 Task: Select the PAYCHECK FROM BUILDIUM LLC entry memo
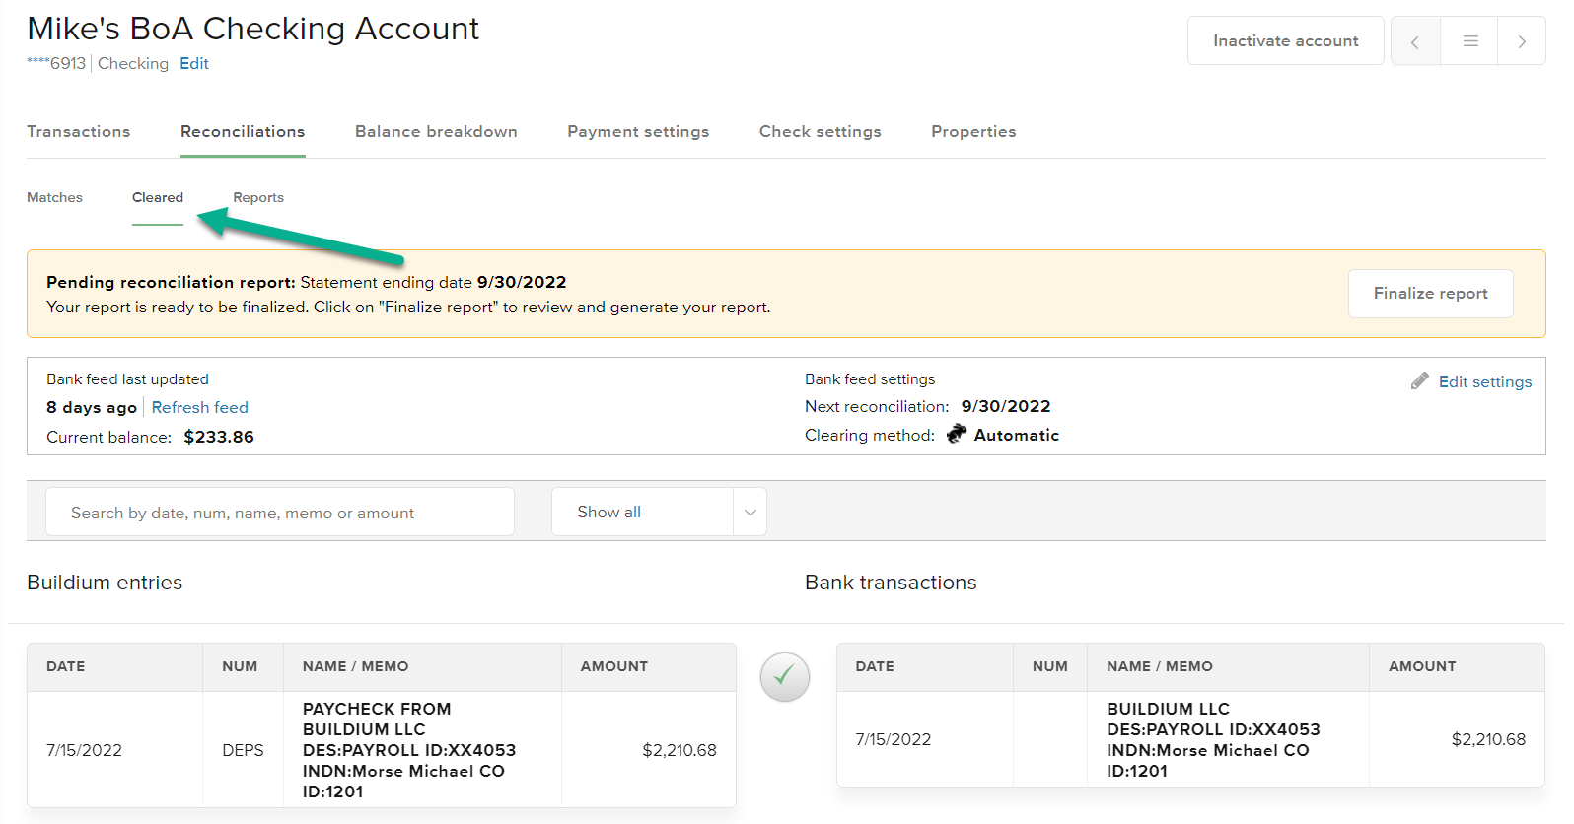click(x=409, y=750)
